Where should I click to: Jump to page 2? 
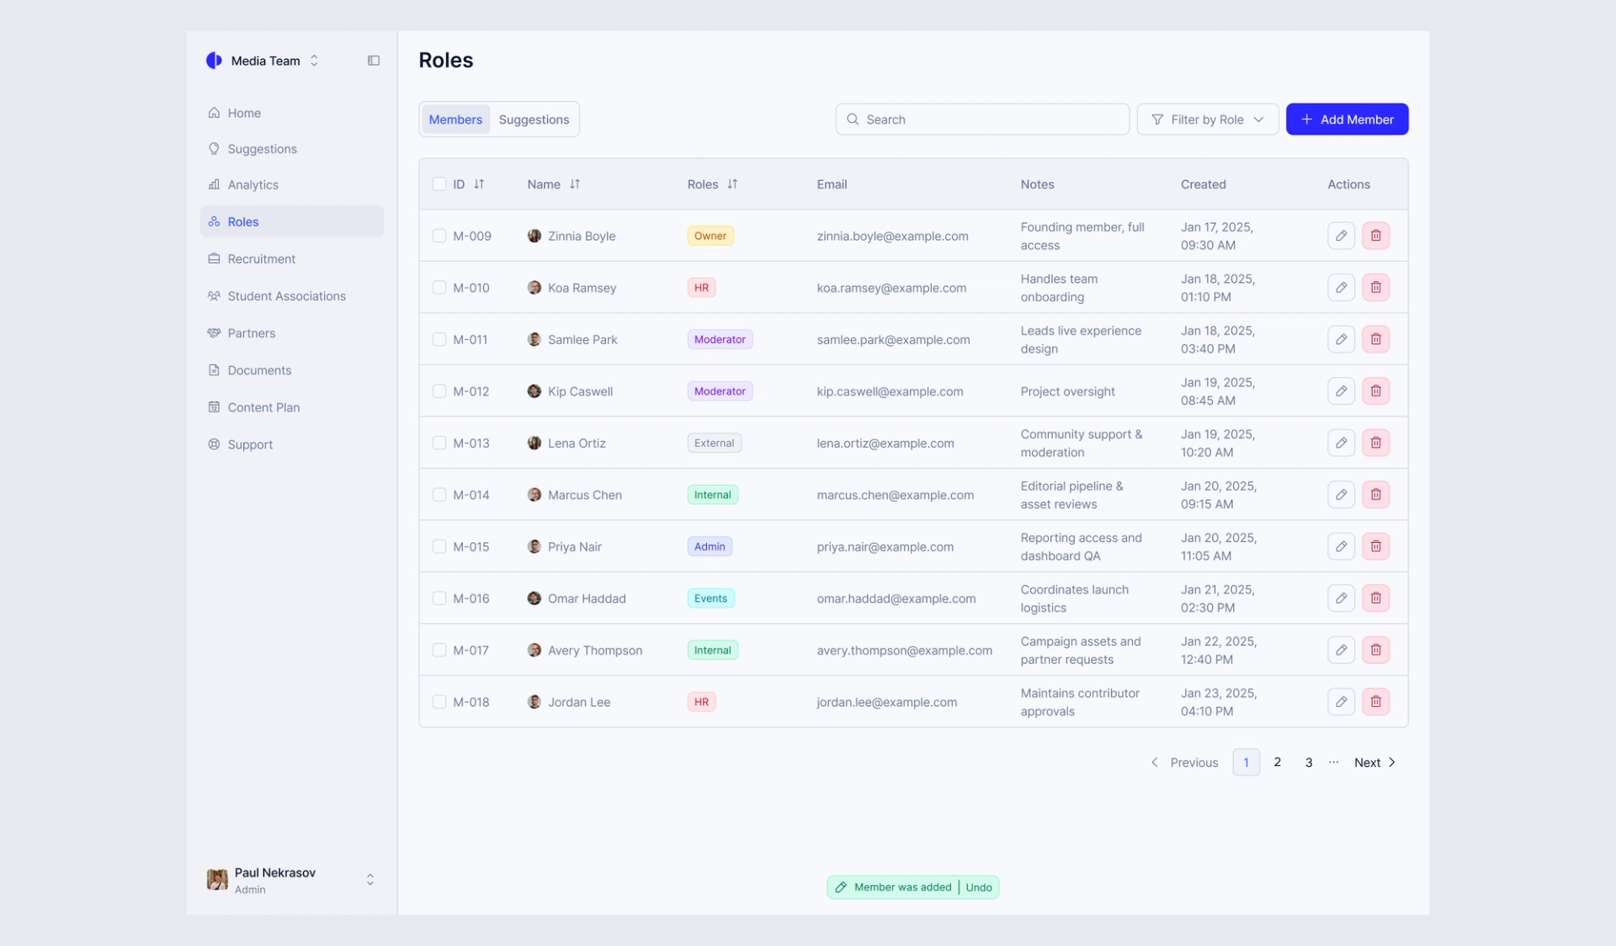click(x=1277, y=763)
